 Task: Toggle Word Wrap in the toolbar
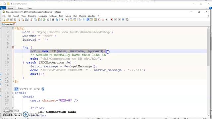tap(80, 20)
